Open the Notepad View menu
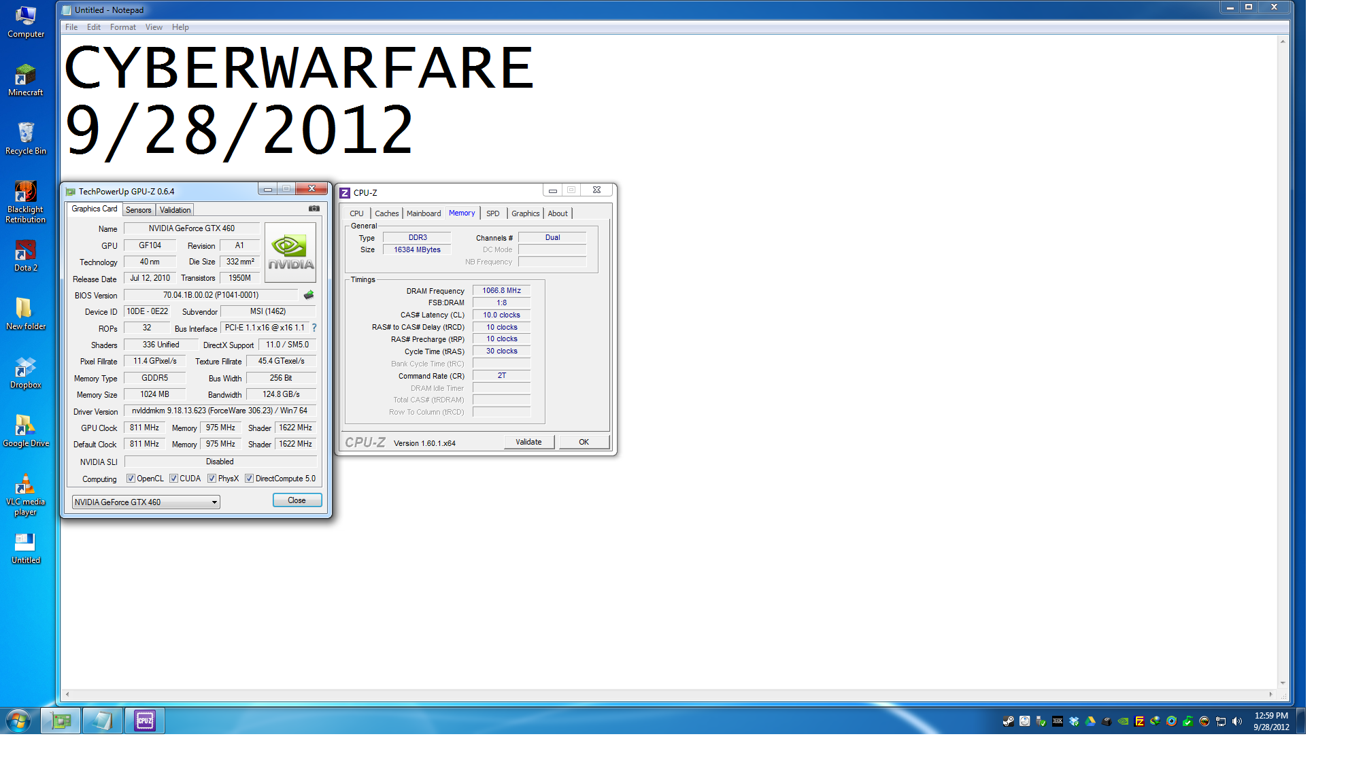The image size is (1348, 760). point(154,27)
